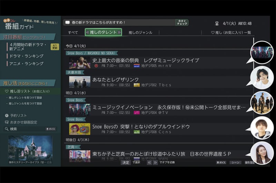Switch to the すべて tab
276x183 pixels.
[x=73, y=33]
